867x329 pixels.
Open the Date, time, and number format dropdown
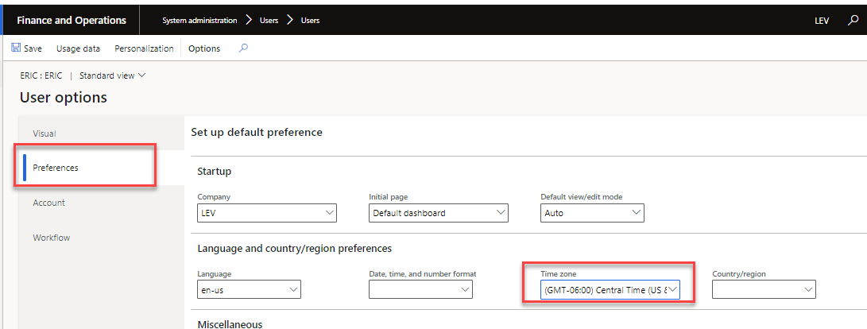(420, 289)
